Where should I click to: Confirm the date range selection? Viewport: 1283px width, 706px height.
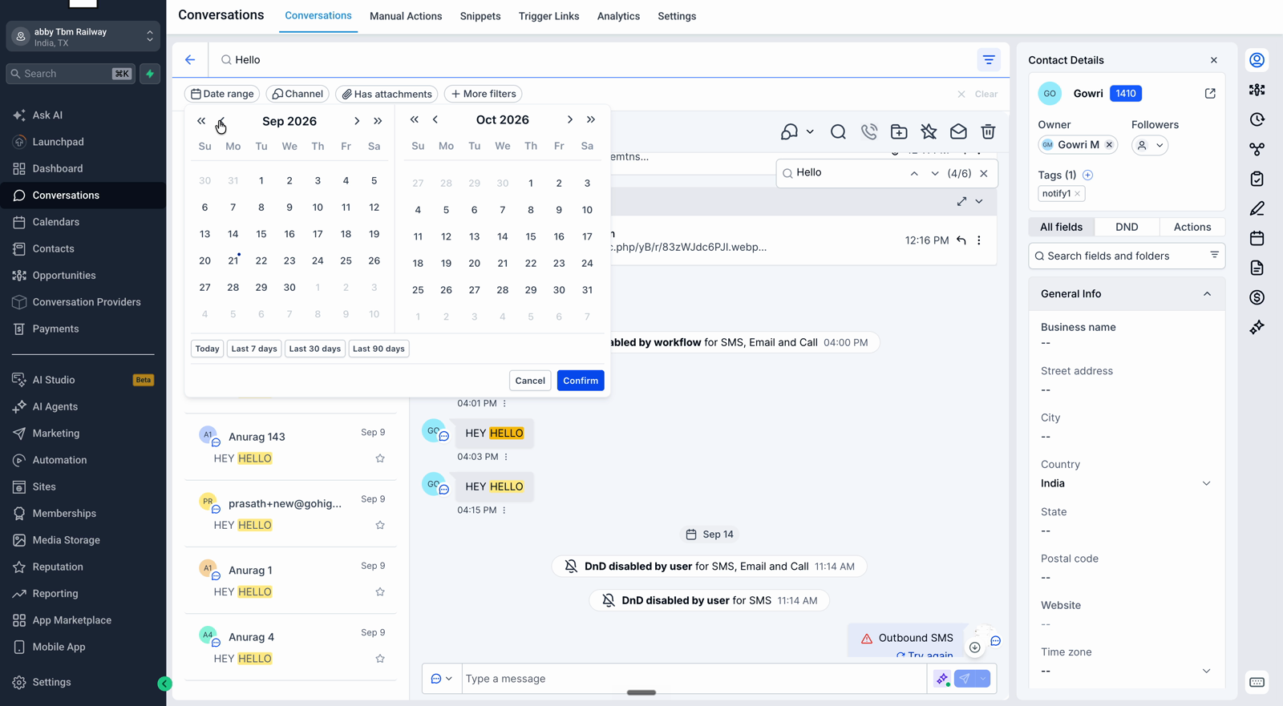(581, 381)
